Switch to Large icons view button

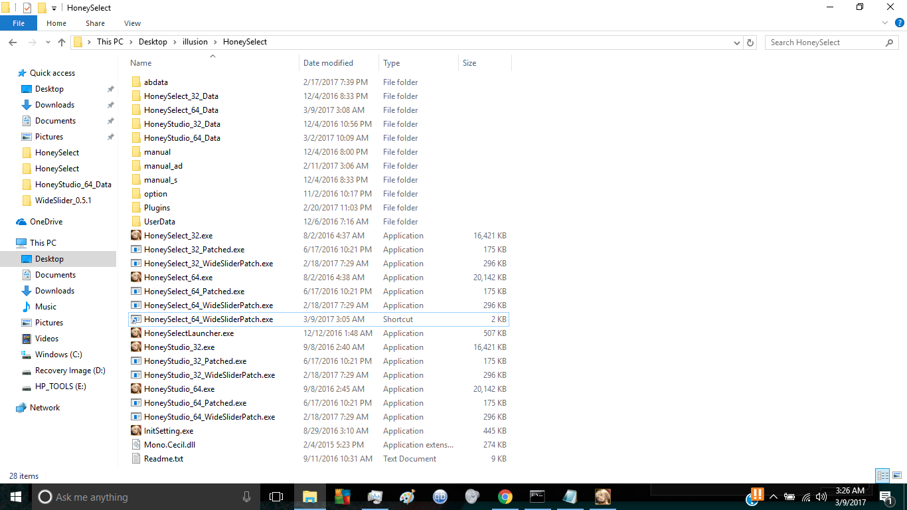tap(896, 475)
